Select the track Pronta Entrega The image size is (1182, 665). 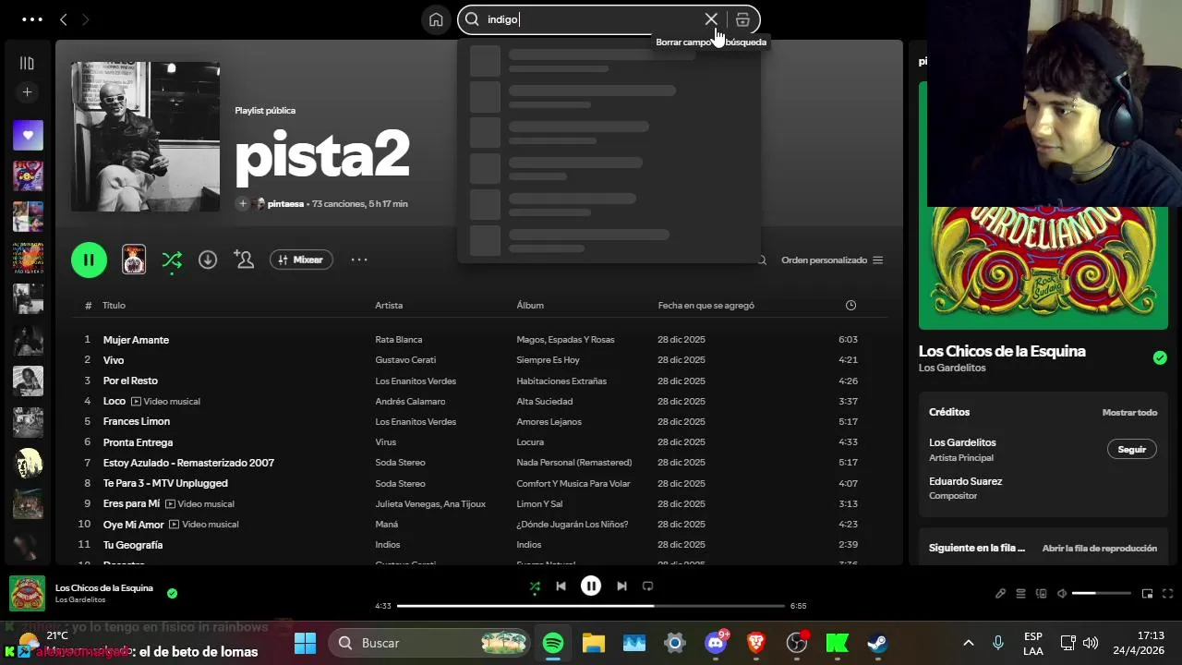tap(138, 442)
